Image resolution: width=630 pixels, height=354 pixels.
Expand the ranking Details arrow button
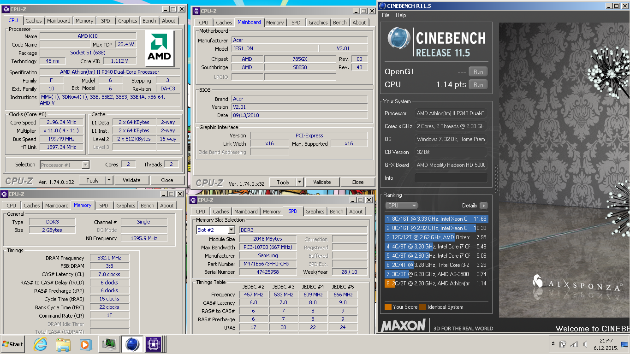click(x=483, y=206)
